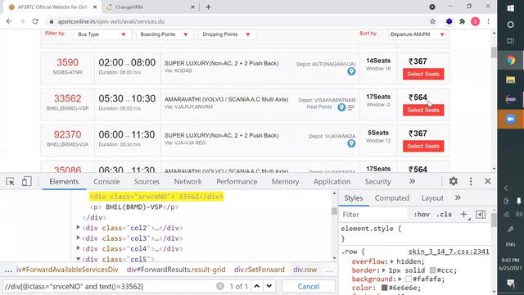Open the Network tab

(187, 182)
